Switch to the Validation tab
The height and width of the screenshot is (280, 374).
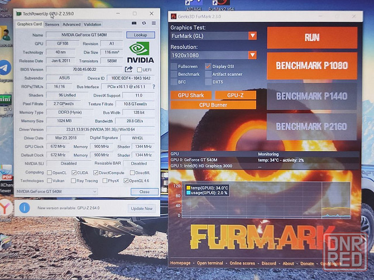pyautogui.click(x=92, y=25)
